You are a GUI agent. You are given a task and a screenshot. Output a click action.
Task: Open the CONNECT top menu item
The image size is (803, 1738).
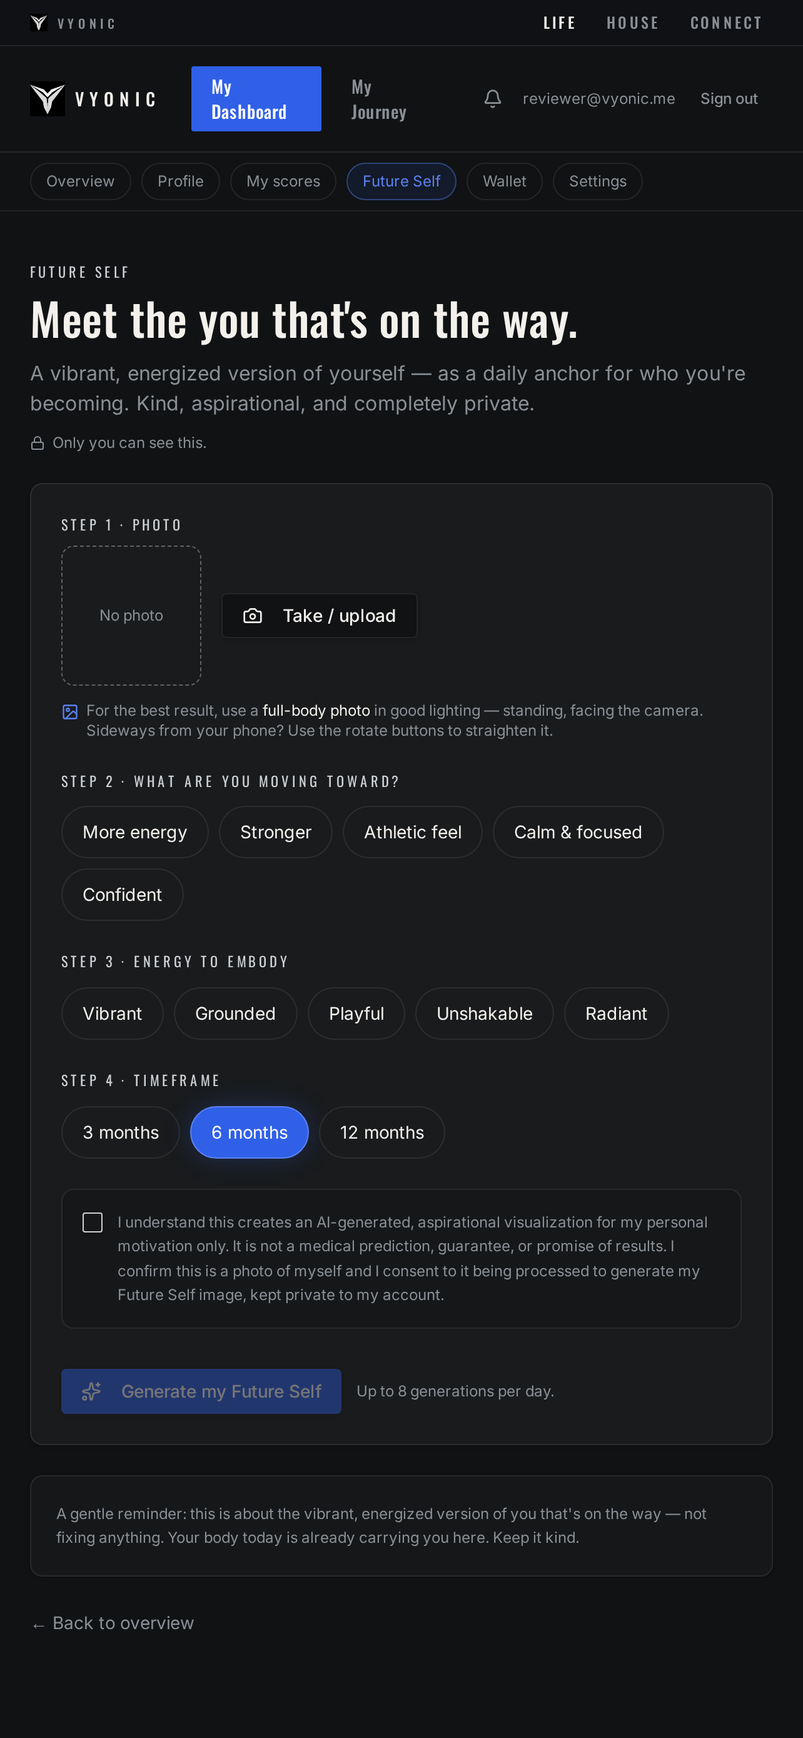tap(726, 23)
